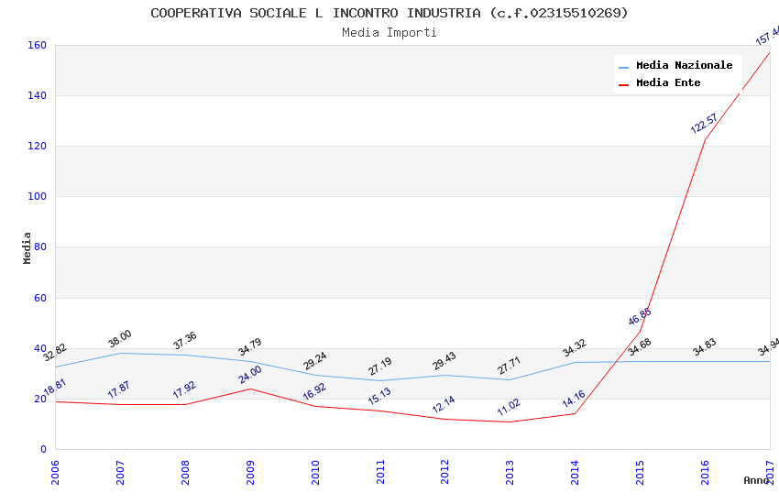
Task: Click the blue Media Nazionale legend swatch
Action: (623, 67)
